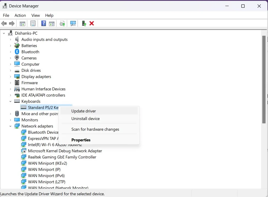The image size is (268, 197).
Task: Click the Bluetooth logo icon
Action: [17, 52]
